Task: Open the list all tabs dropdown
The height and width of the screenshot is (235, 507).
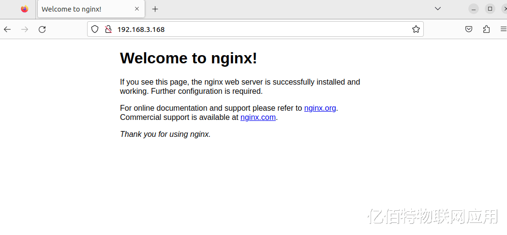Action: tap(437, 9)
